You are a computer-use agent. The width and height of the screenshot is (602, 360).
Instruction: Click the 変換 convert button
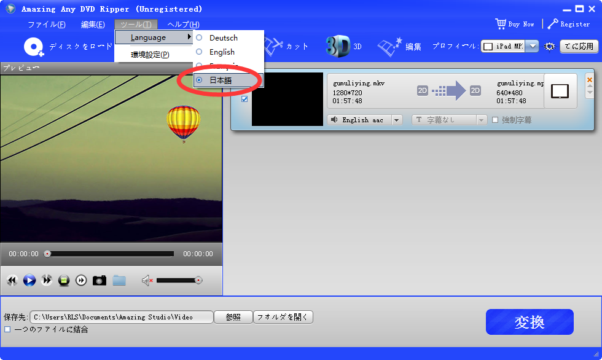point(530,322)
